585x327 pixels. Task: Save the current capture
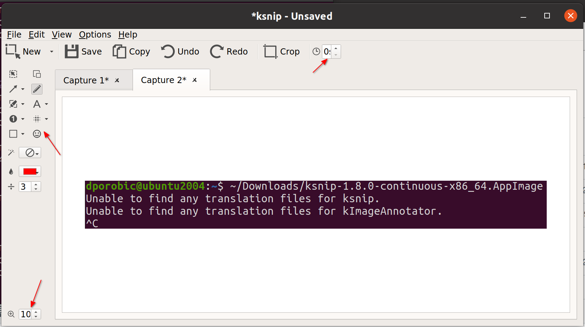83,51
